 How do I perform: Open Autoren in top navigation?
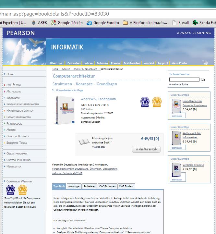point(102,63)
